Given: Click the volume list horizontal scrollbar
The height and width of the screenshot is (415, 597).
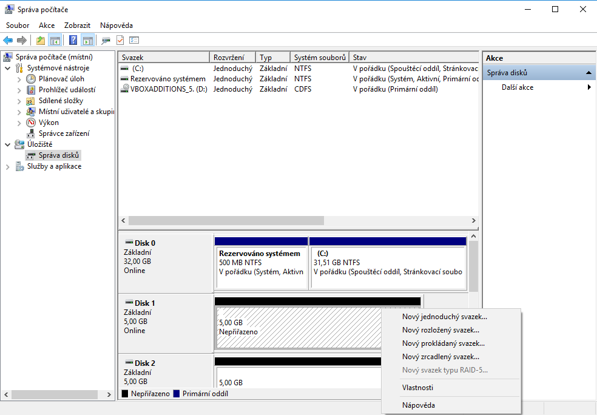Looking at the screenshot, I should coord(226,221).
